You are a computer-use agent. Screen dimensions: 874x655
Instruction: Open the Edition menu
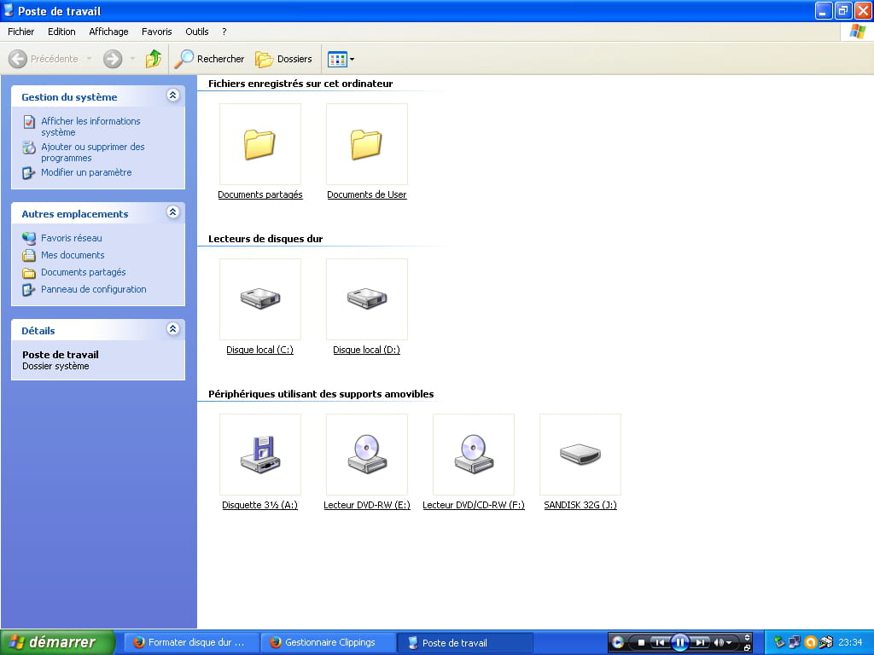61,32
